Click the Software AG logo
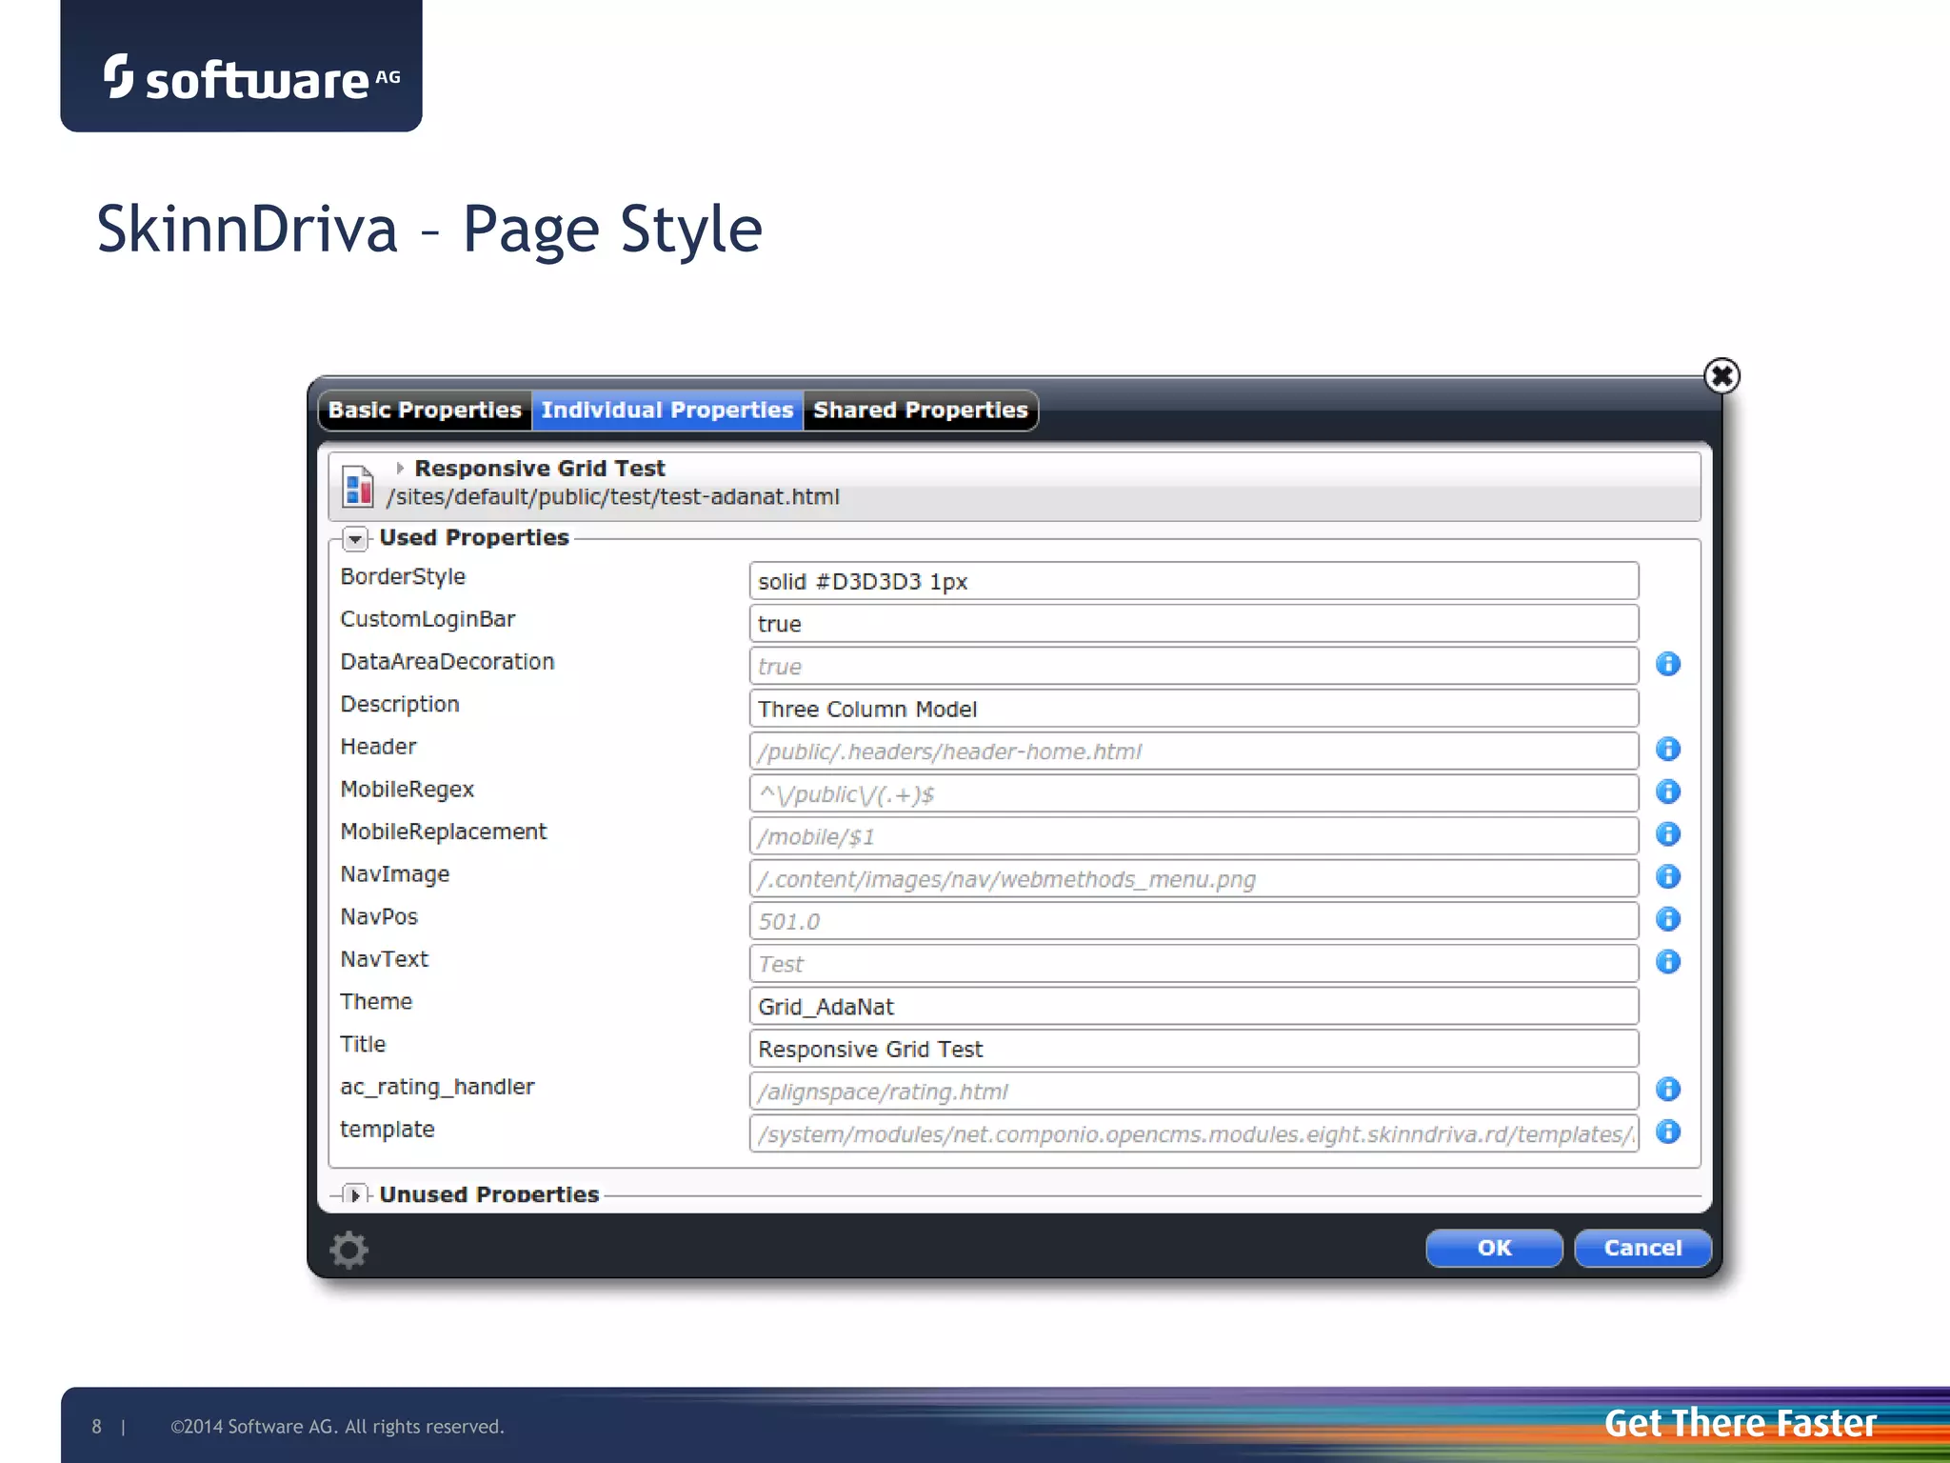 point(251,77)
